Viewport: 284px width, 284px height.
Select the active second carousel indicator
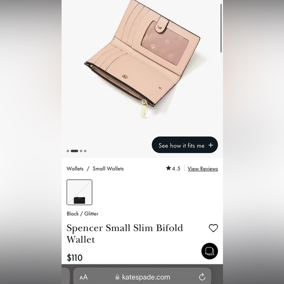tap(74, 151)
